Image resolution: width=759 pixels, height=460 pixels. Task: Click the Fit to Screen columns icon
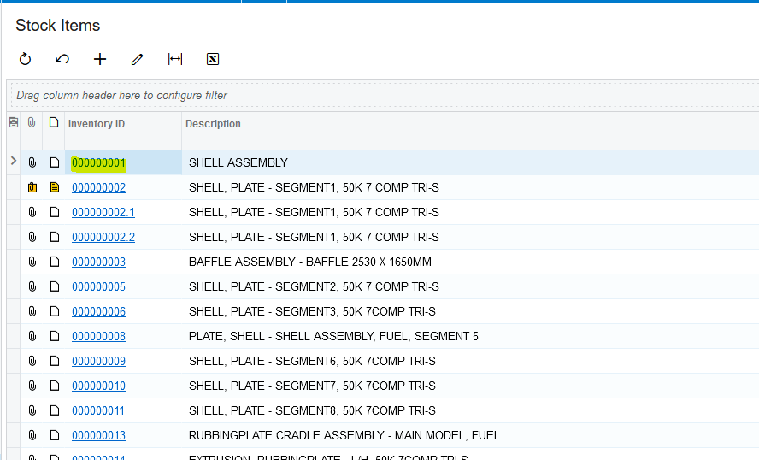tap(175, 59)
